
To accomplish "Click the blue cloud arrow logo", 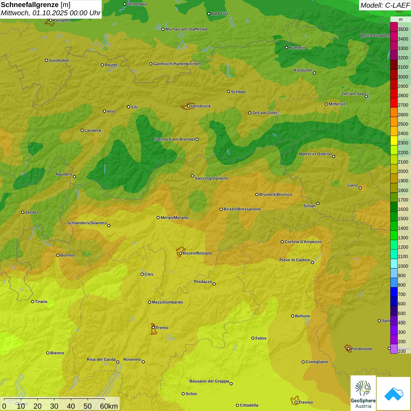I will (x=394, y=394).
